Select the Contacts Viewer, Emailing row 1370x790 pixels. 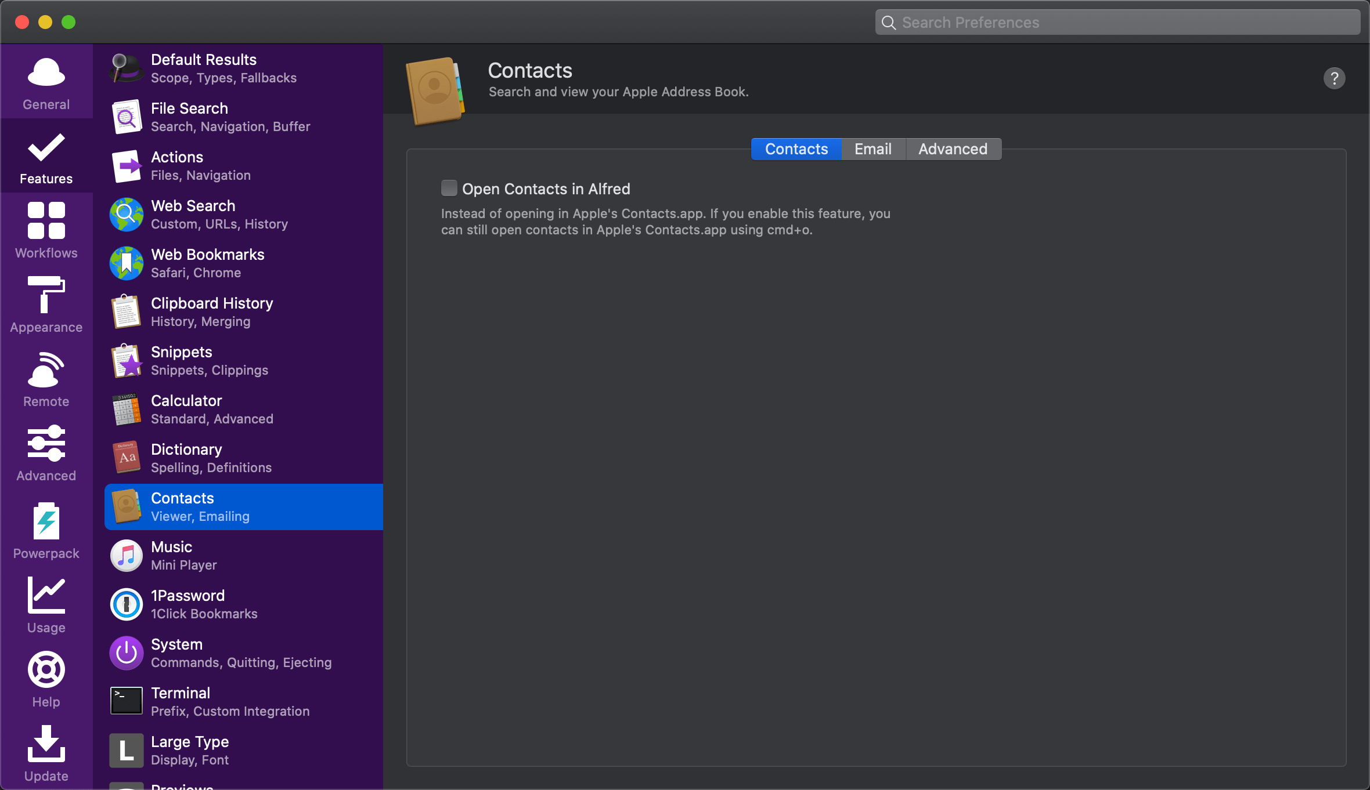coord(244,507)
